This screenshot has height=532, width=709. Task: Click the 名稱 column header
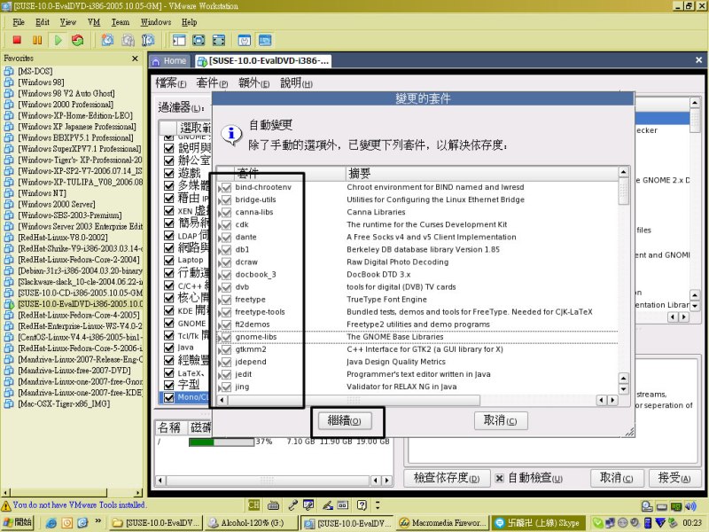point(170,427)
